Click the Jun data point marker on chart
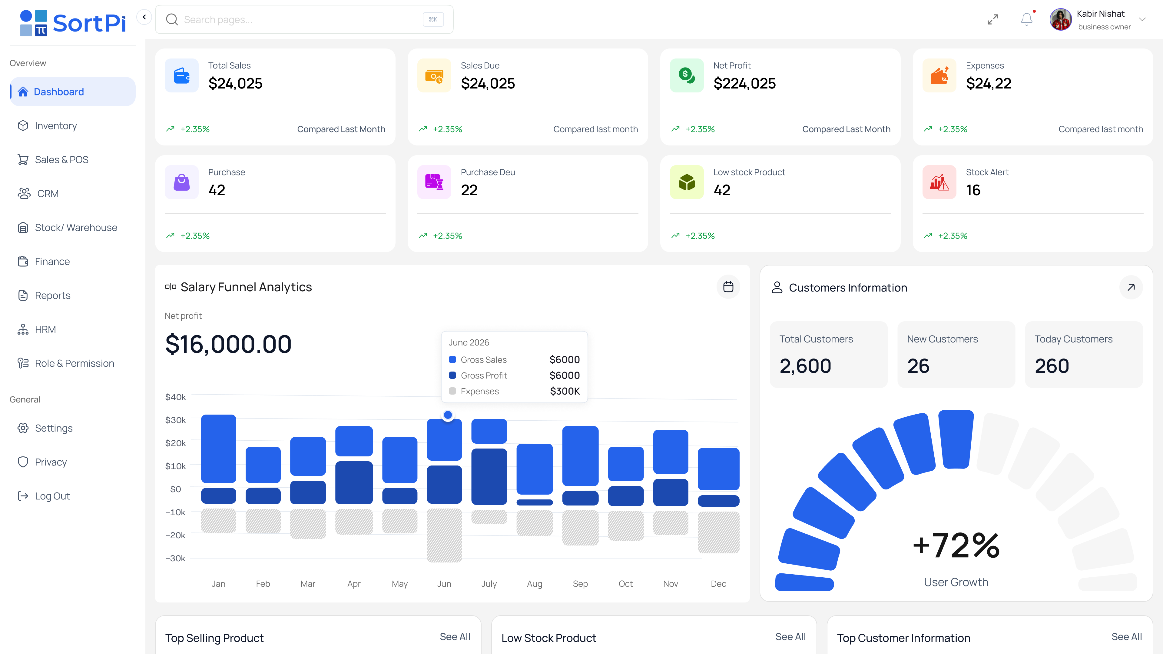Screen dimensions: 1163x654 tap(447, 415)
